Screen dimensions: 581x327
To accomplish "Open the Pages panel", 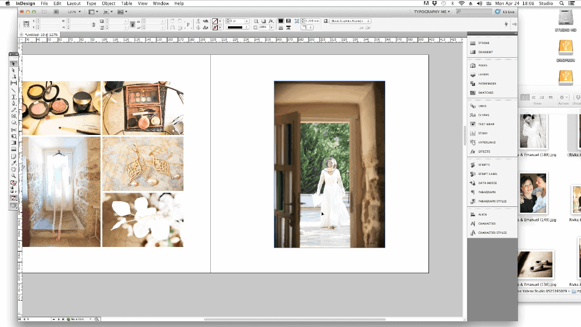I will [x=483, y=65].
